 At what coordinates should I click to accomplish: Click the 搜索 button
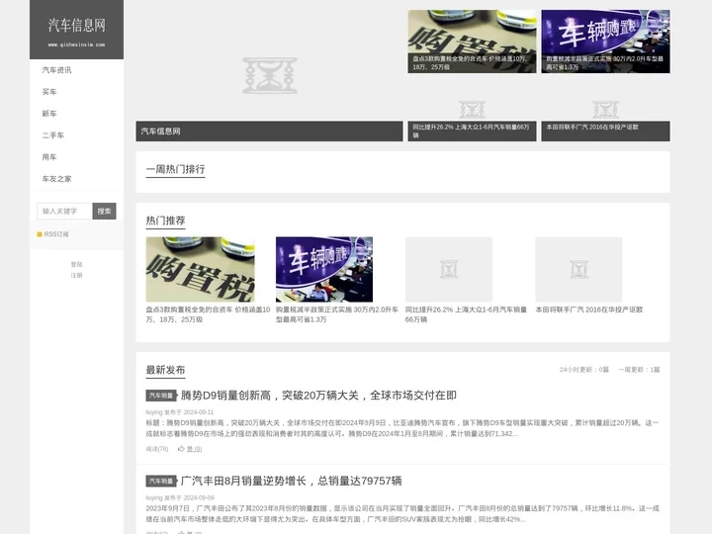pyautogui.click(x=105, y=212)
